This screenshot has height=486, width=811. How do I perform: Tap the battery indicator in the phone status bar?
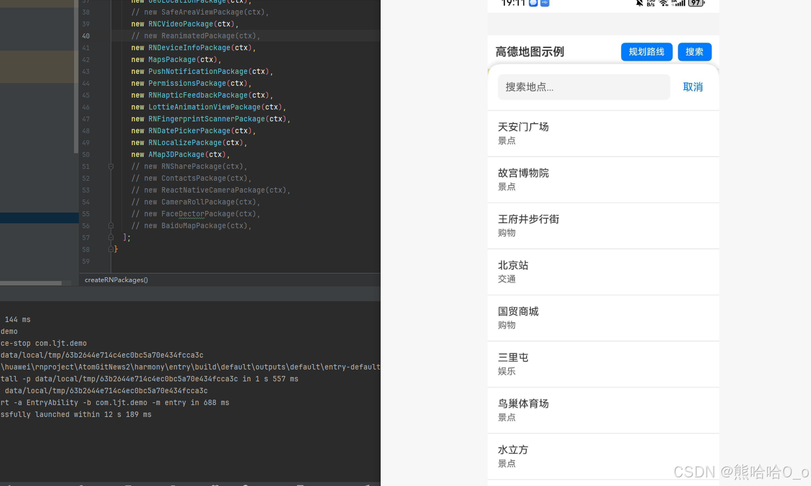(x=697, y=3)
